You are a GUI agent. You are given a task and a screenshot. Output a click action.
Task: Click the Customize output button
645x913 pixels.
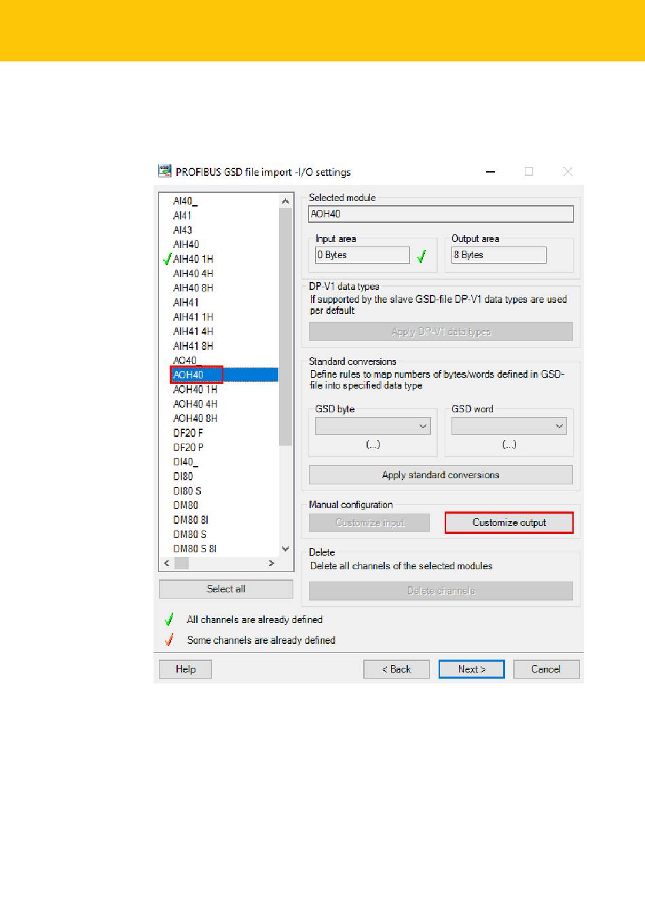(x=509, y=522)
